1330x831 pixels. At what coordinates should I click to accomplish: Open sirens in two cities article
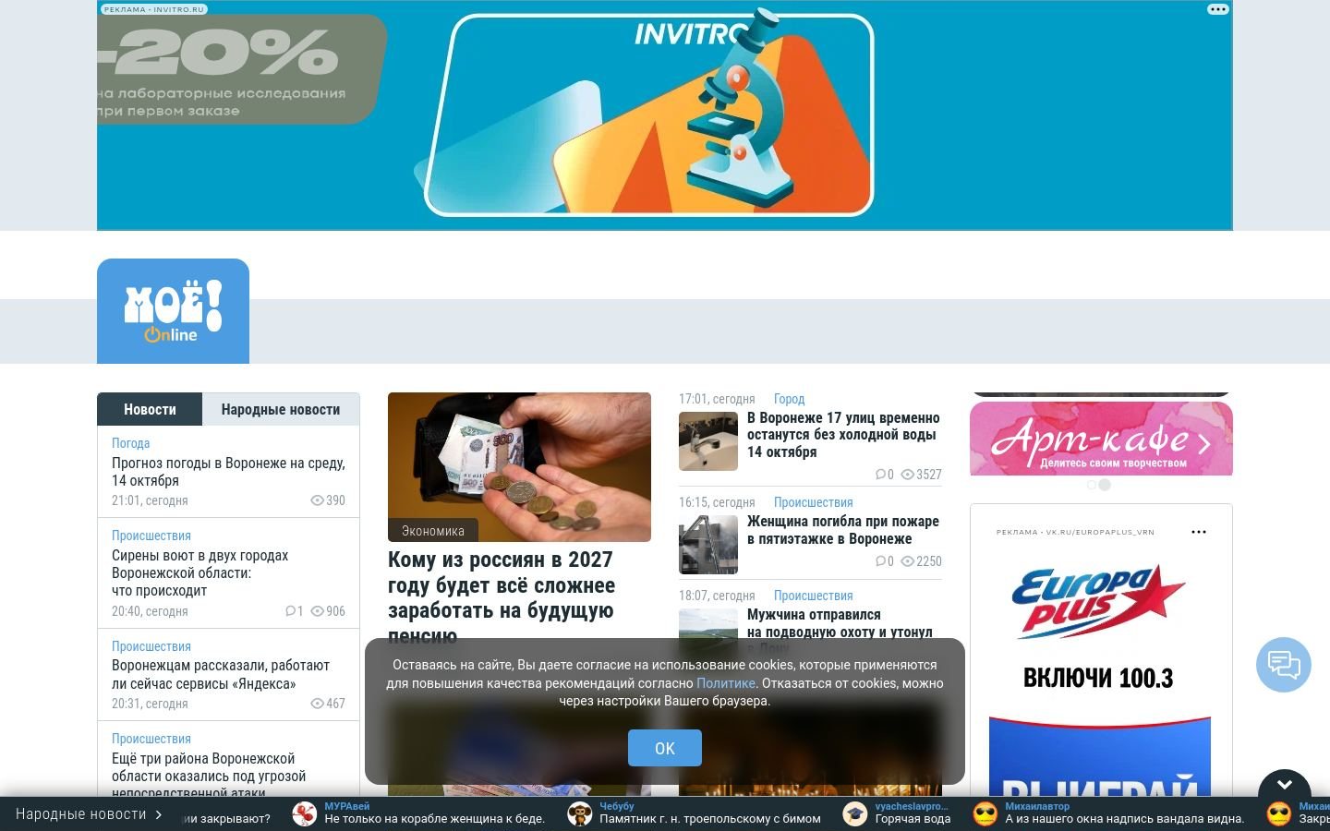(199, 573)
